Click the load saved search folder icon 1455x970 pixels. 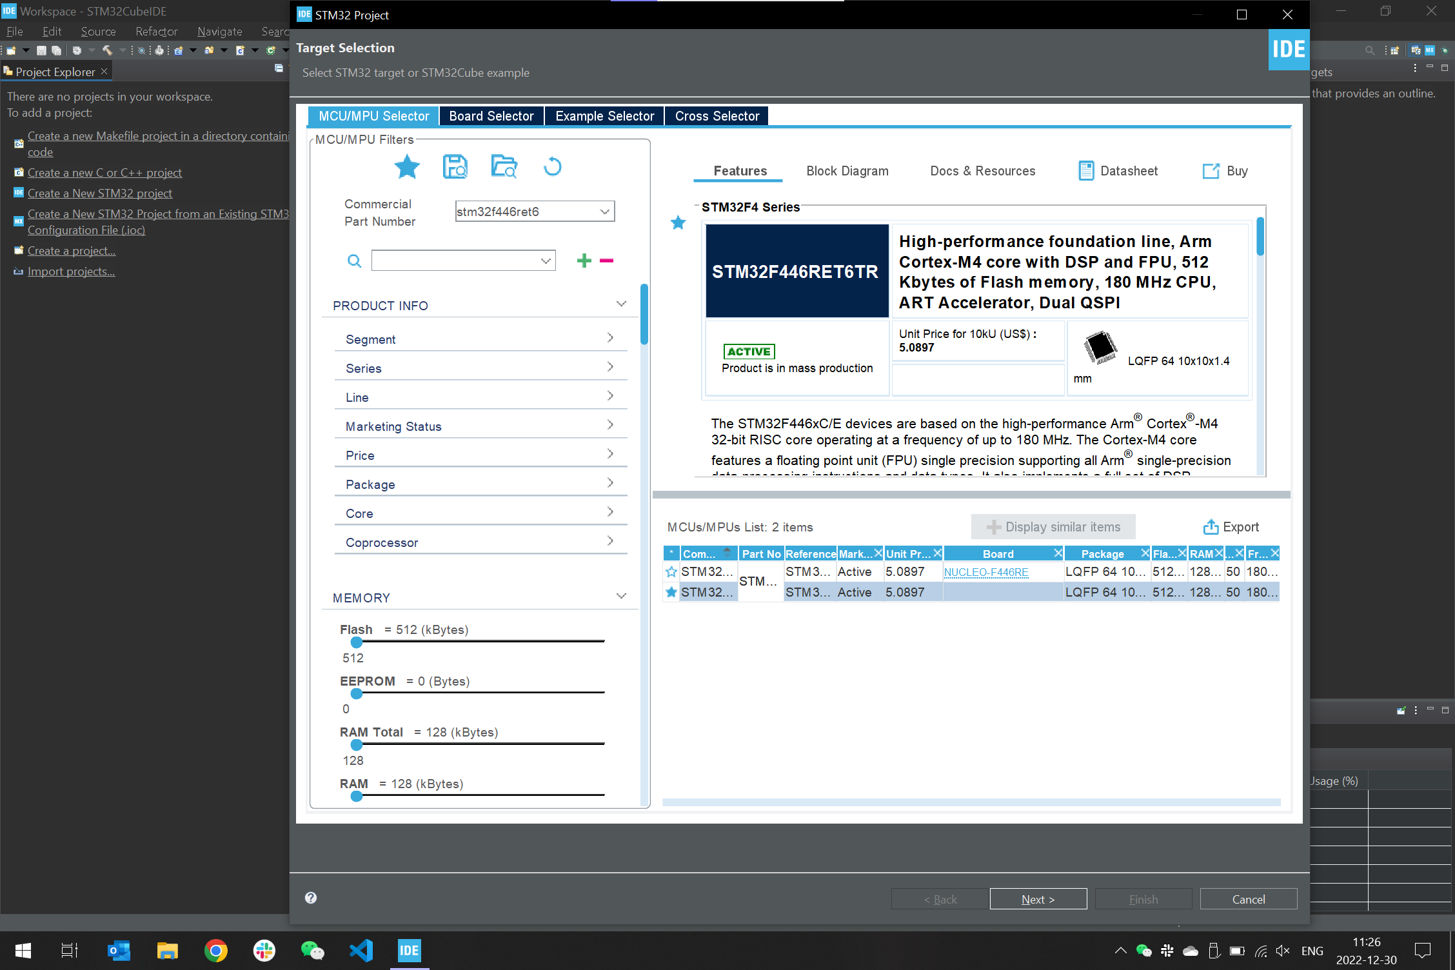click(504, 167)
